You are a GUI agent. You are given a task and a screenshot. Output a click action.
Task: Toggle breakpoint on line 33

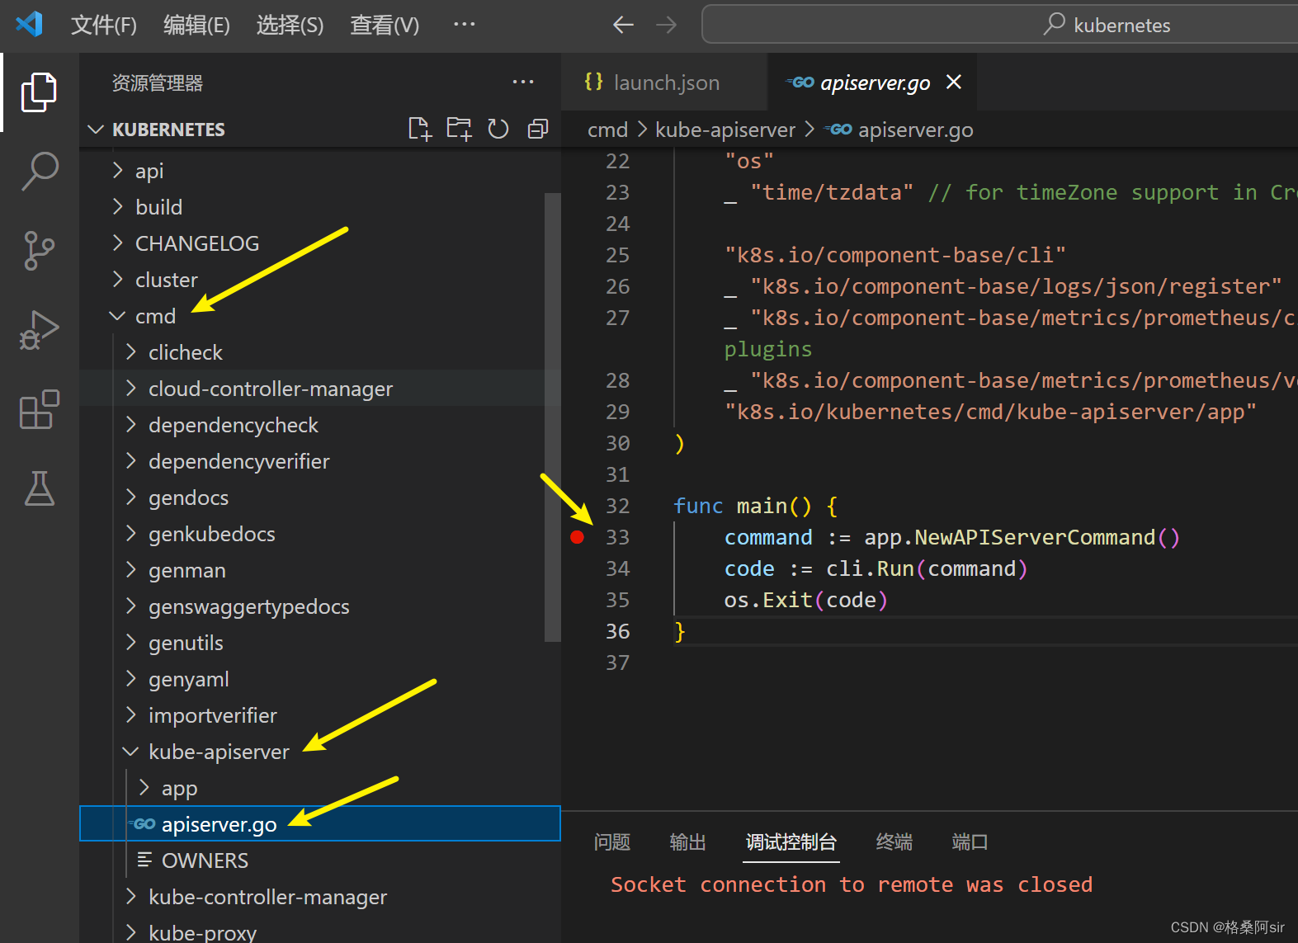coord(578,537)
